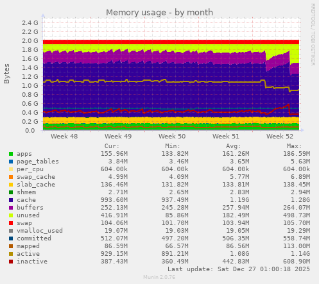Screen dimensions: 319x284
Task: Click the Cur: column header
Action: (112, 146)
